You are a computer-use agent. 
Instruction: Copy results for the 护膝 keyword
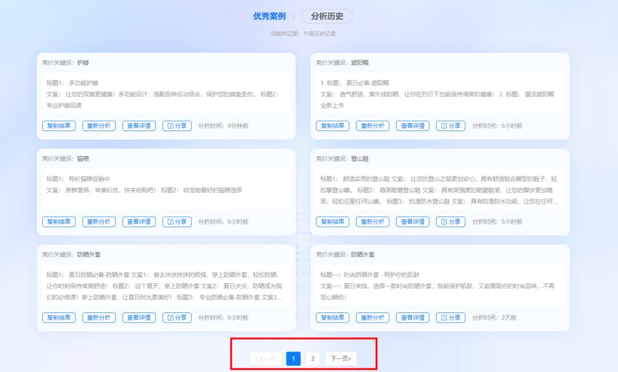(x=59, y=126)
